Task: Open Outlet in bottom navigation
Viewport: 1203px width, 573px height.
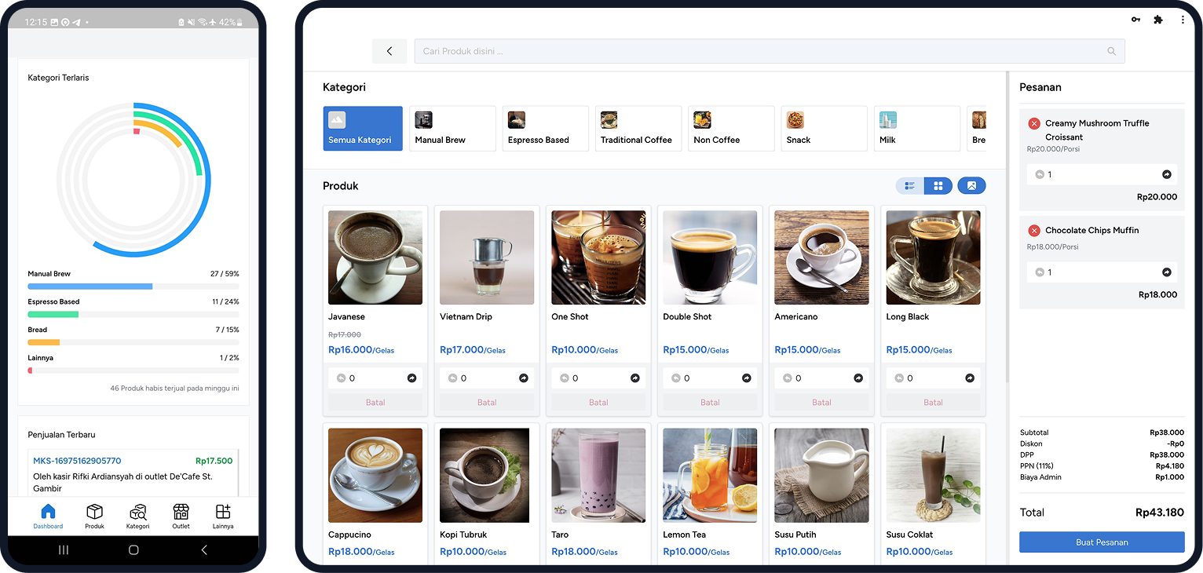Action: coord(181,516)
